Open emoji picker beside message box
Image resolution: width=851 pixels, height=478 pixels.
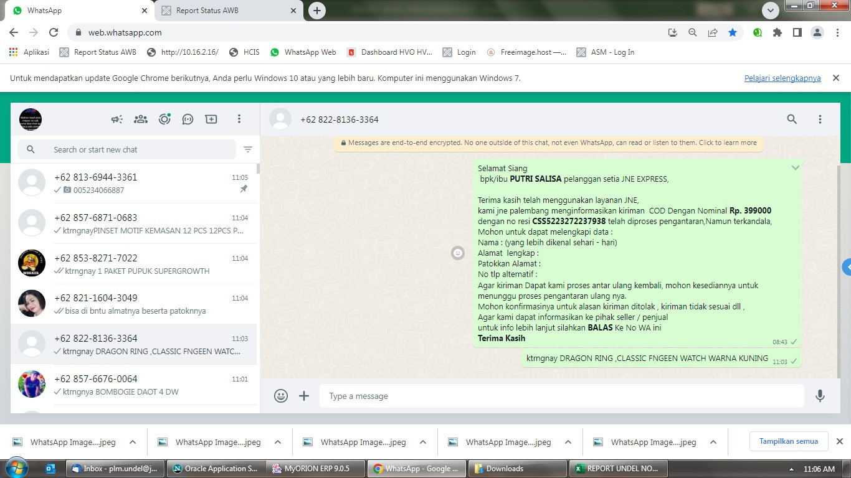coord(281,396)
